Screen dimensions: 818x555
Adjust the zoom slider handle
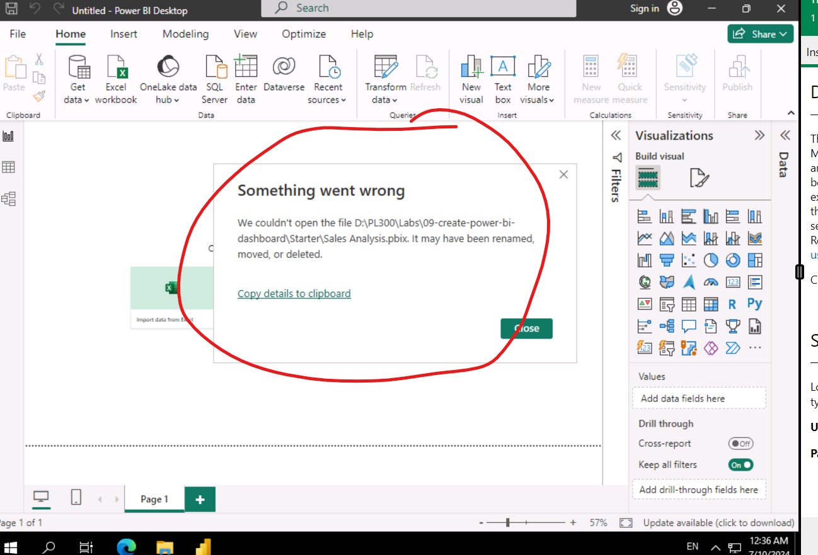point(507,522)
